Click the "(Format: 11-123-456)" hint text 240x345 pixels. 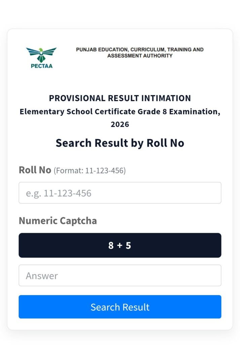pos(90,171)
